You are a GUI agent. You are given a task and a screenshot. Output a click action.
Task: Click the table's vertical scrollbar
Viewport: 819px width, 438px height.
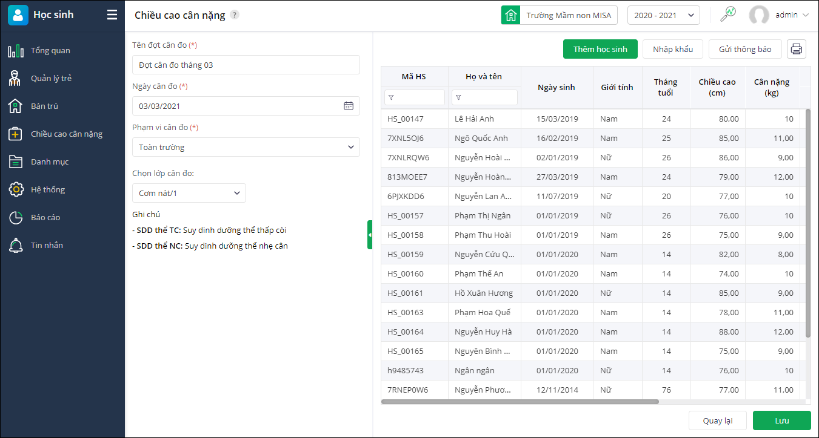click(x=807, y=224)
